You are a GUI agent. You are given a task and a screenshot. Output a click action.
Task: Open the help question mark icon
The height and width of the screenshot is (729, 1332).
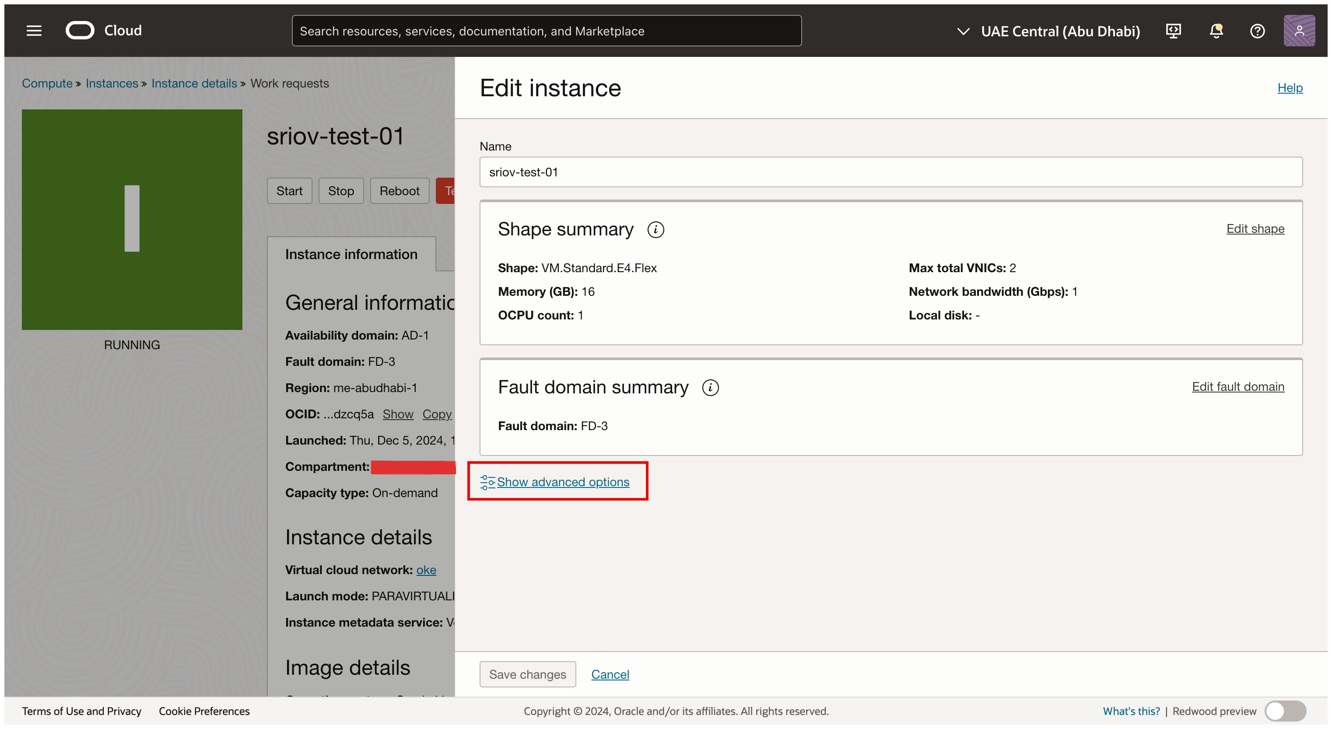tap(1257, 31)
